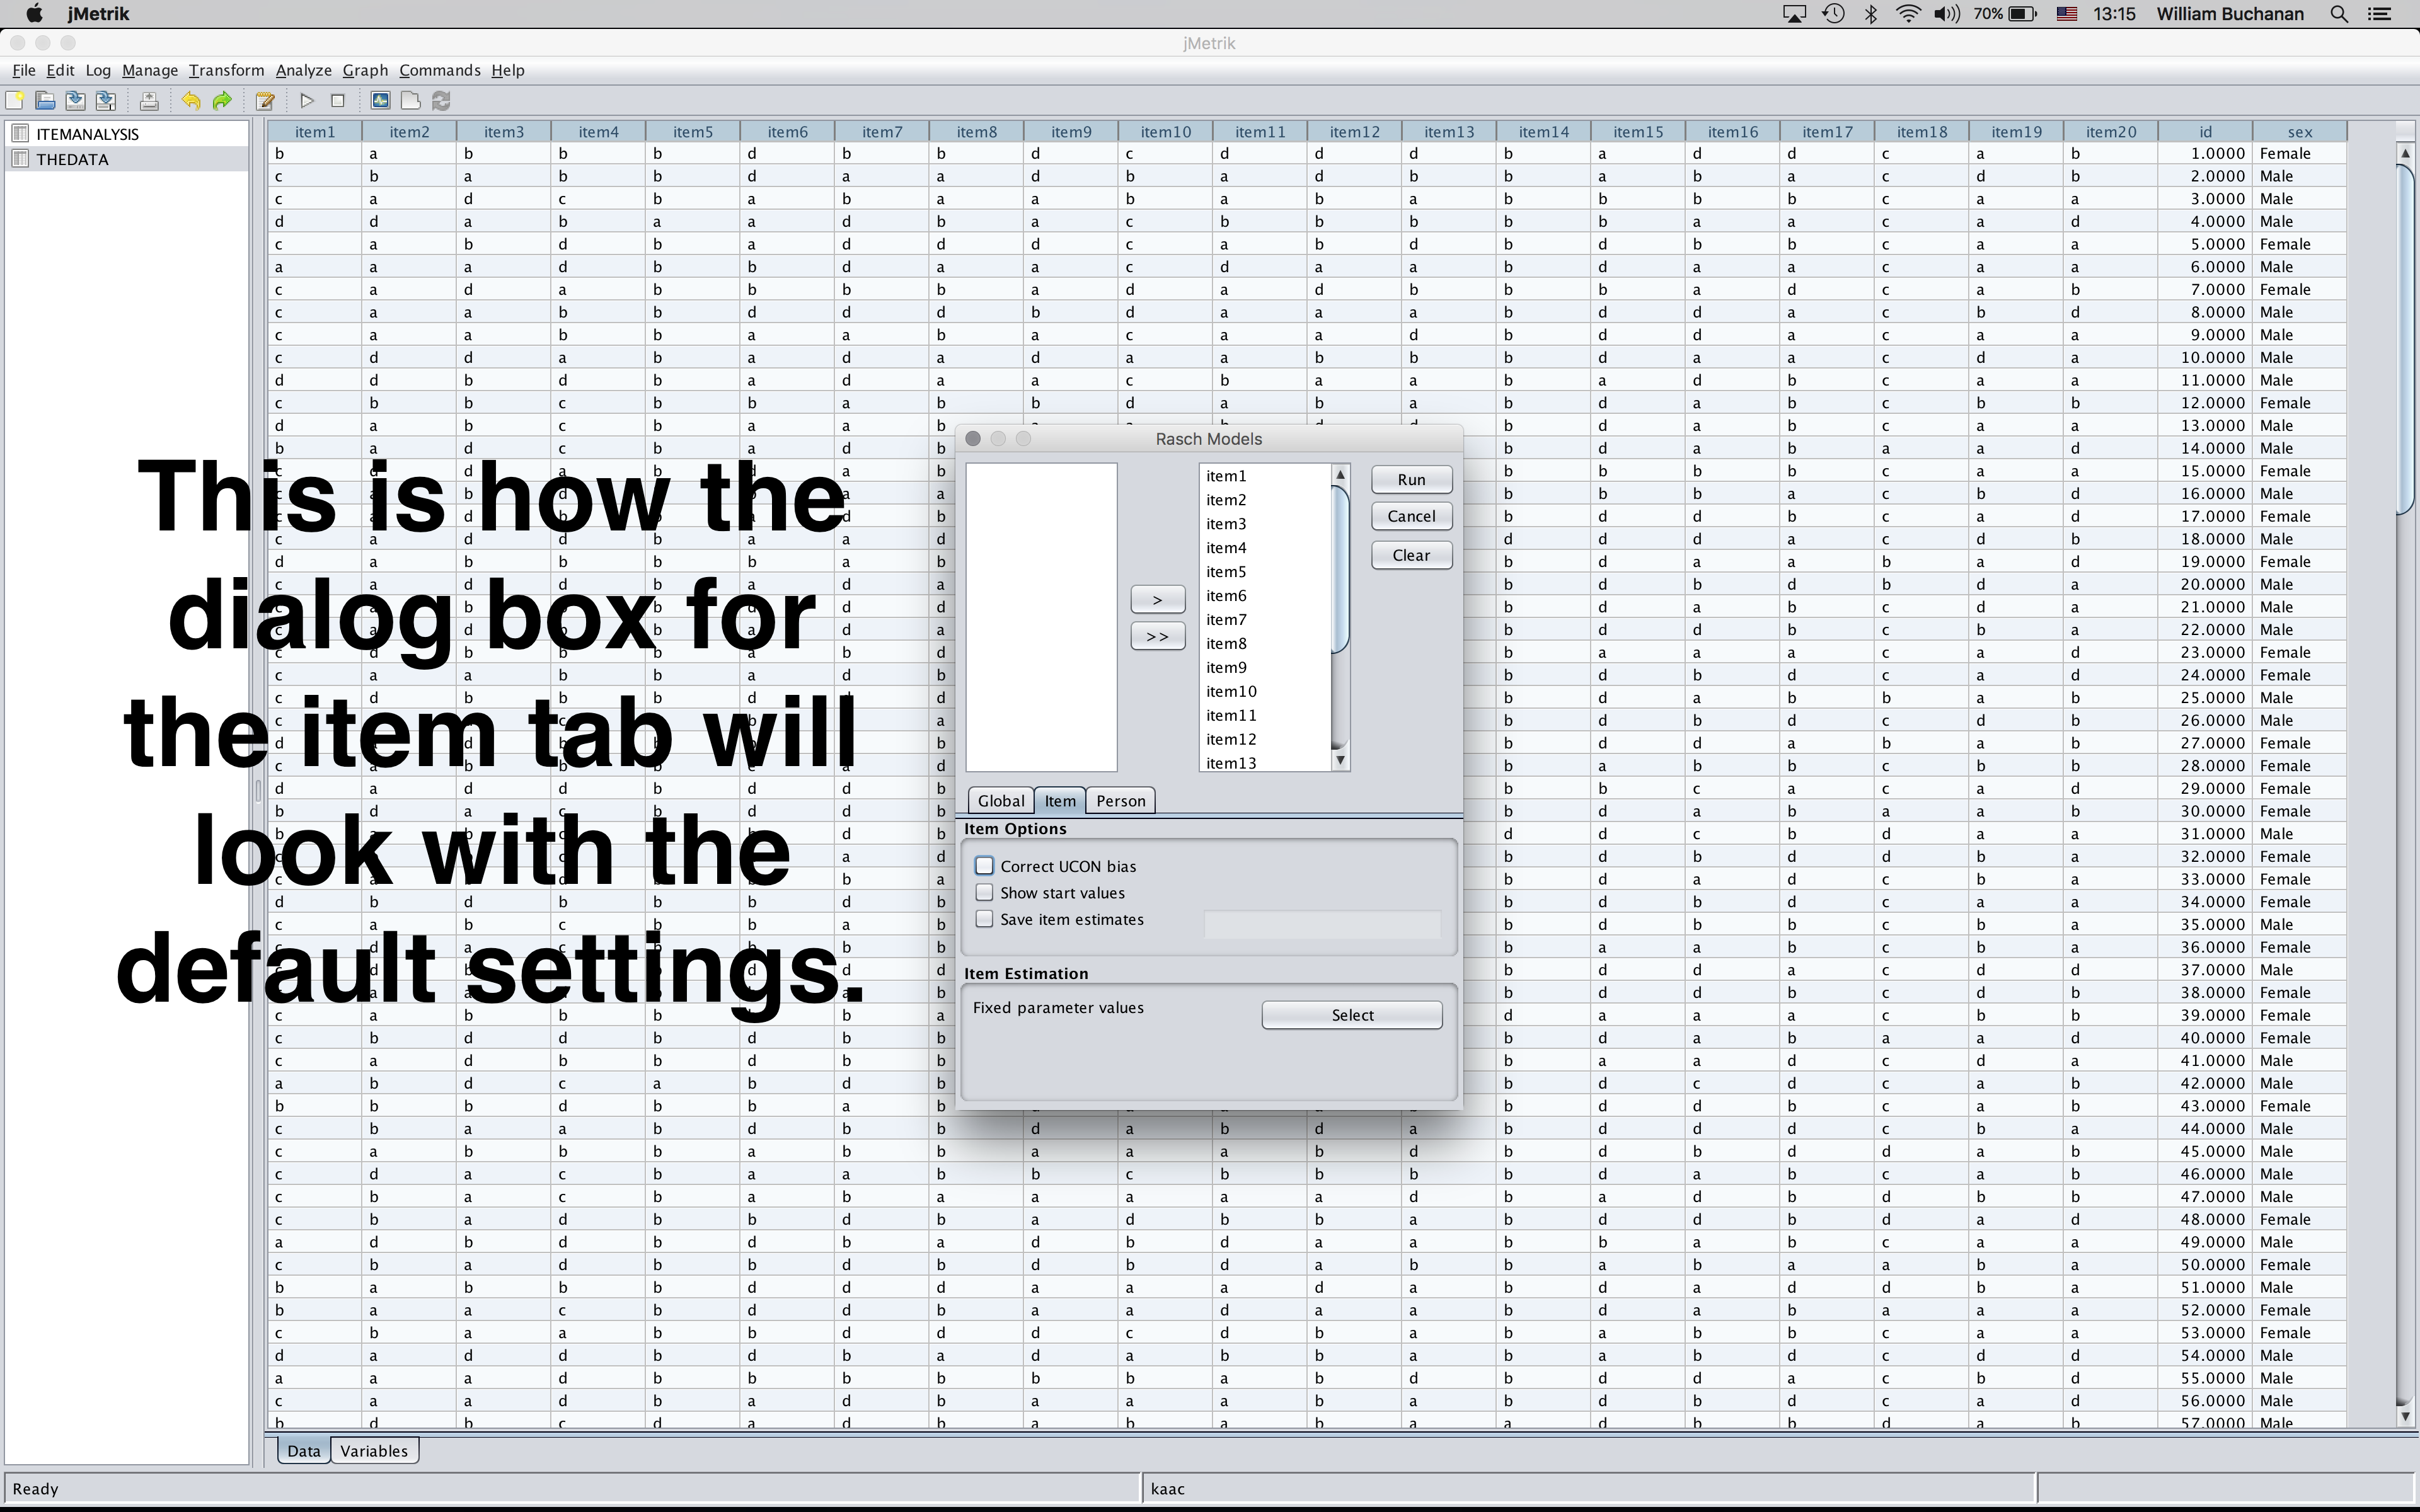Select item1 in the variable list
The image size is (2420, 1512).
coord(1265,476)
